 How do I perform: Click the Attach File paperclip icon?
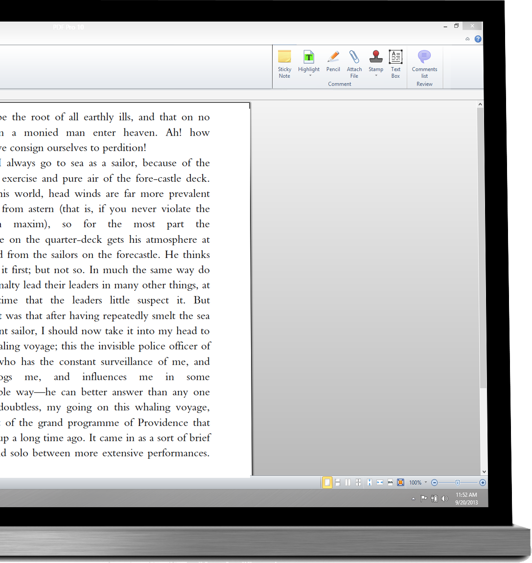coord(354,64)
